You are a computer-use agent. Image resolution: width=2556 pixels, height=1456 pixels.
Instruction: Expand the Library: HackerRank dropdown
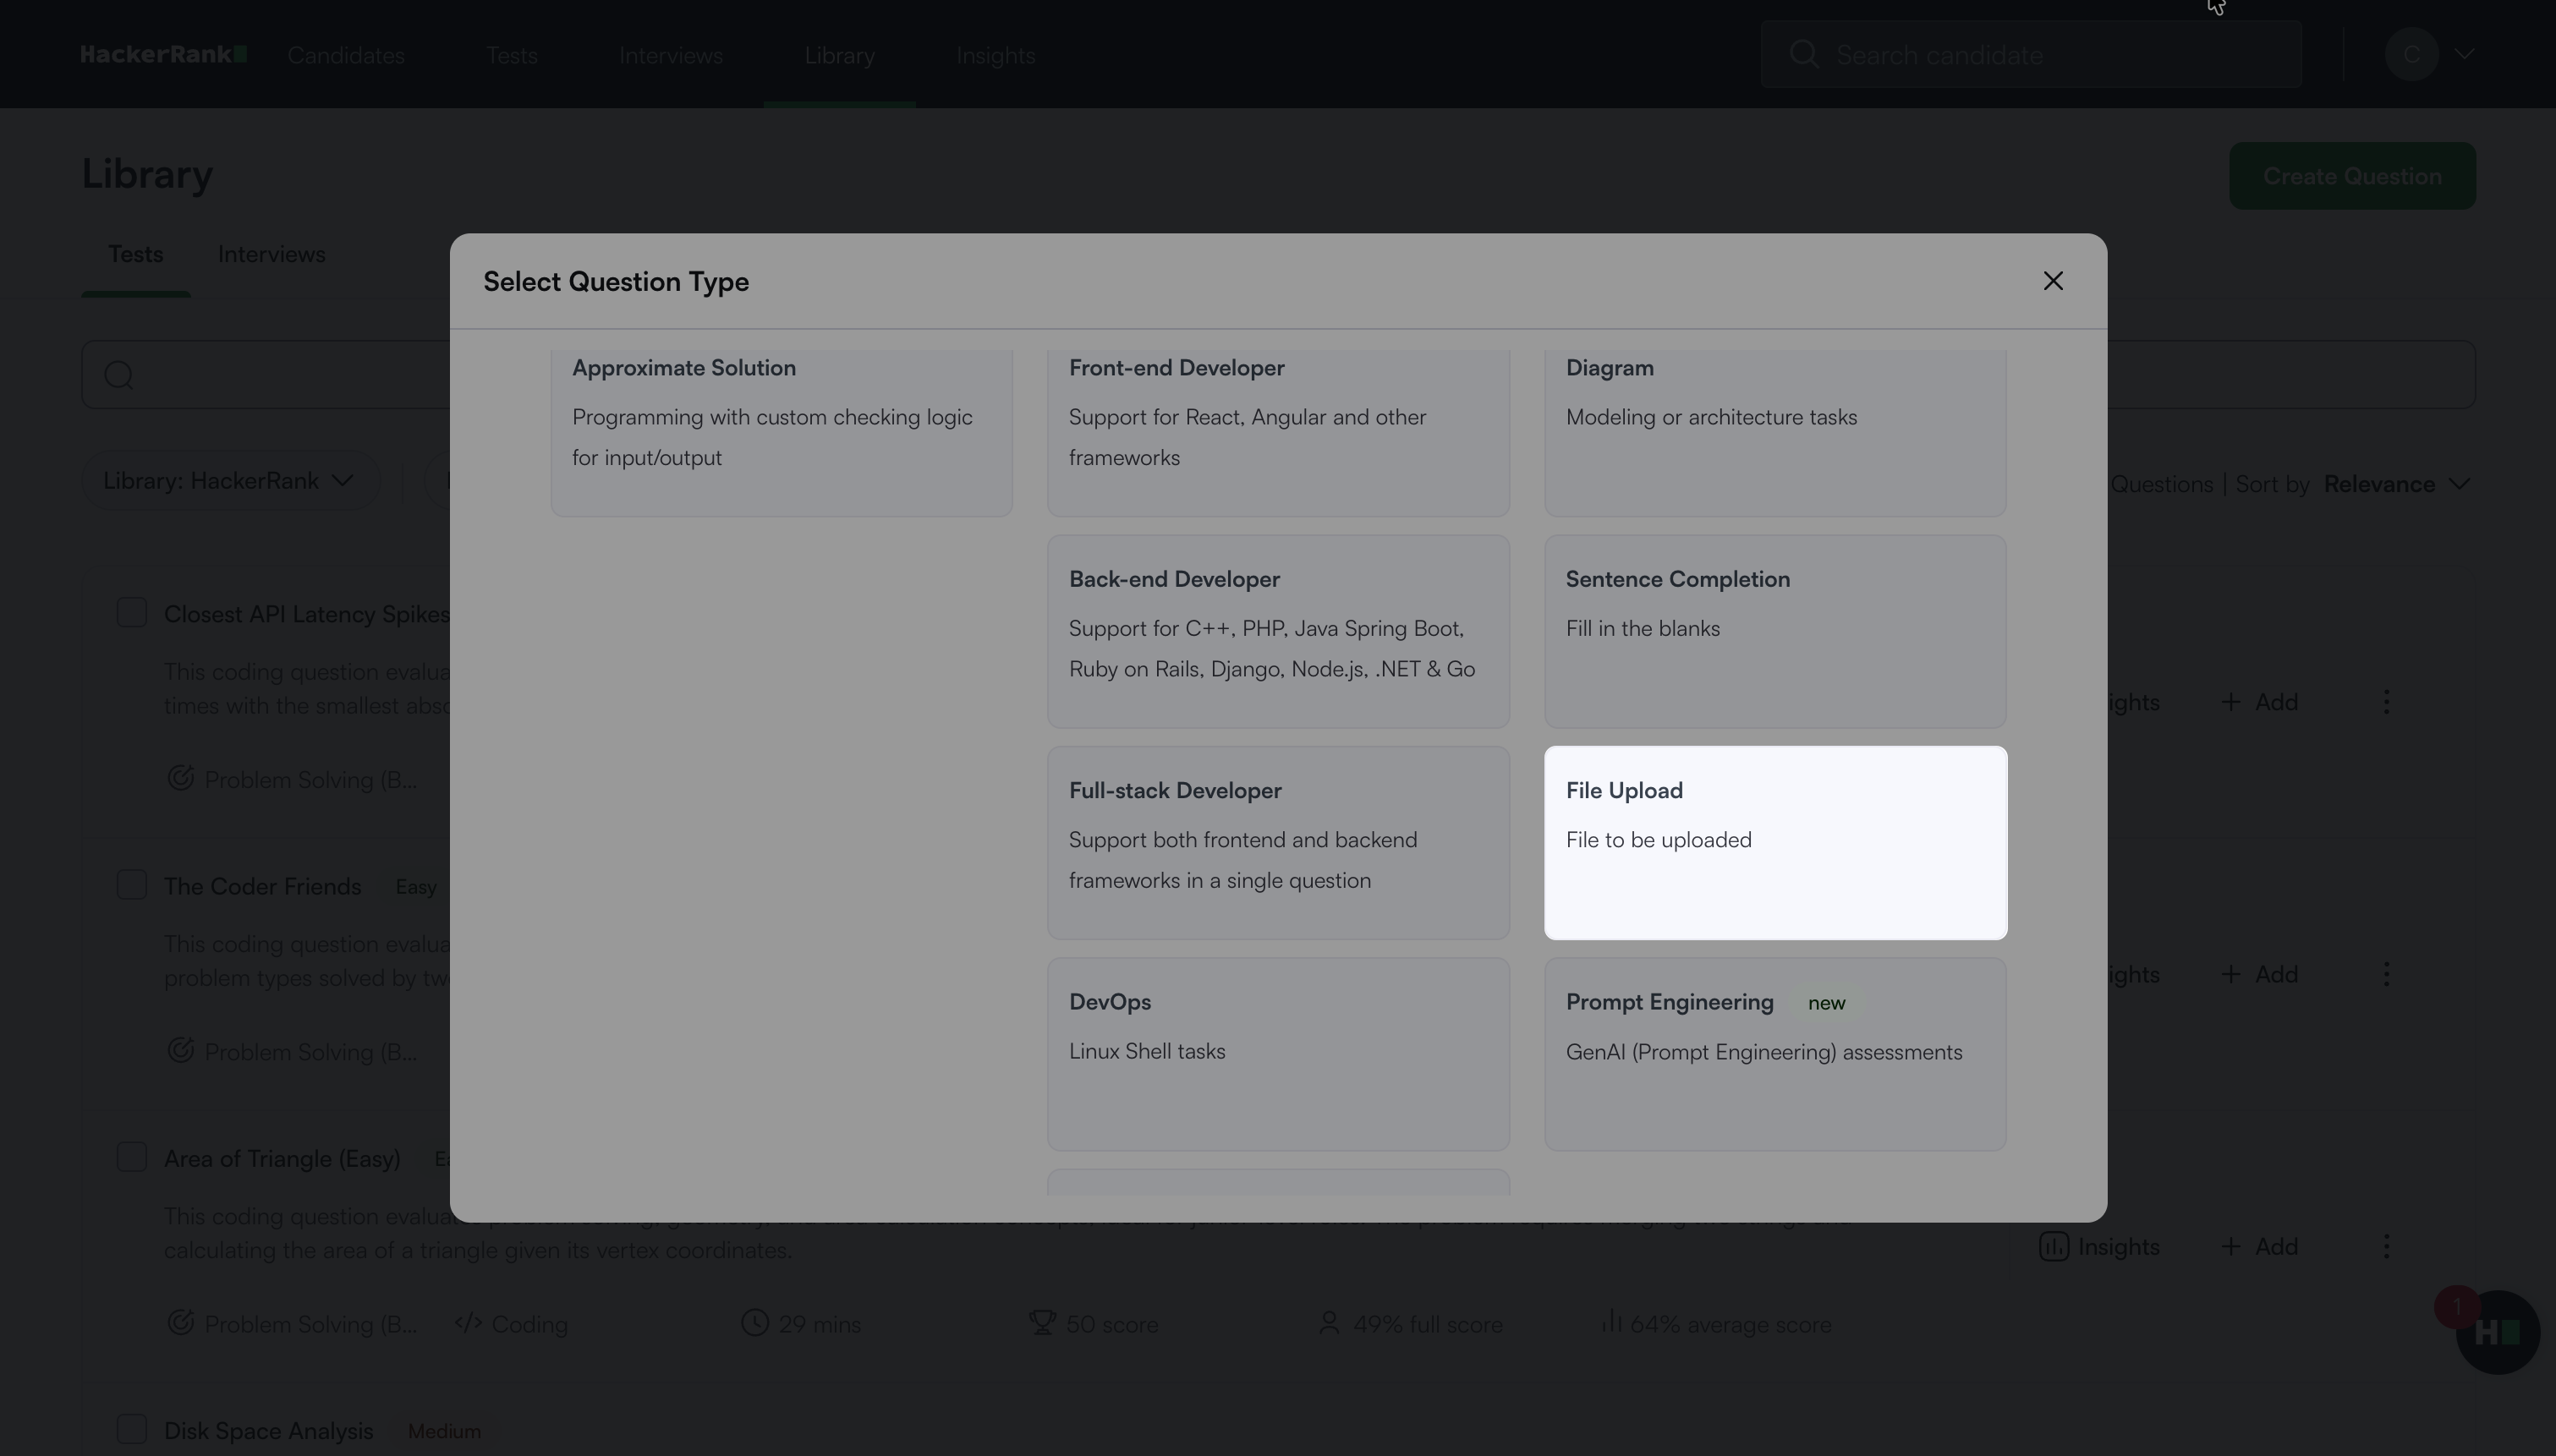pos(230,481)
